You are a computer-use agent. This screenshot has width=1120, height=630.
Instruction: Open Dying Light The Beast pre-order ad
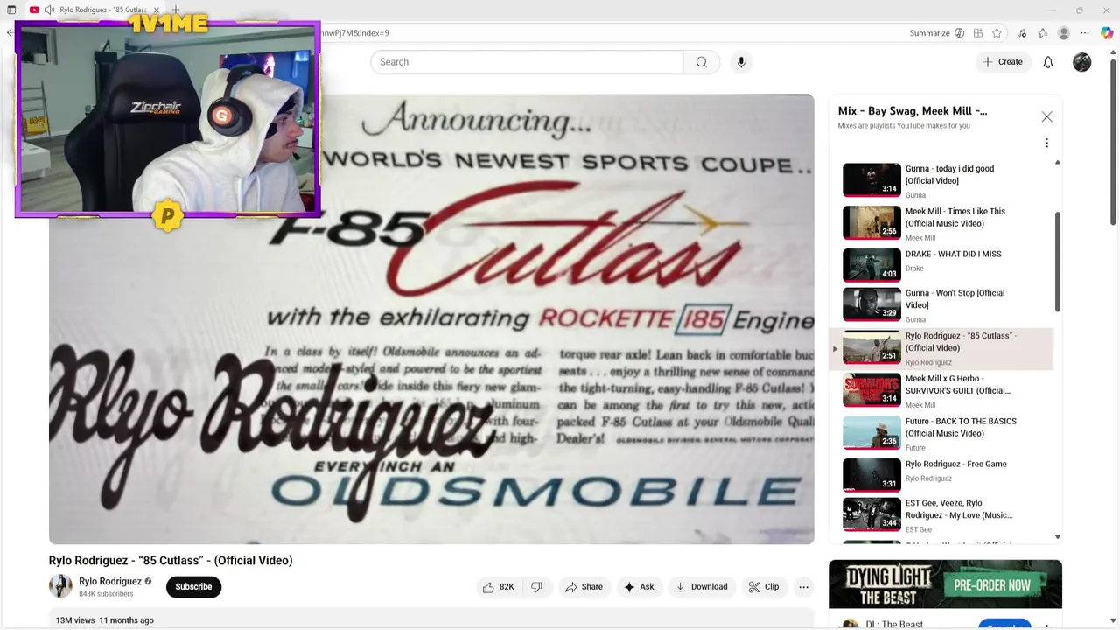coord(945,584)
